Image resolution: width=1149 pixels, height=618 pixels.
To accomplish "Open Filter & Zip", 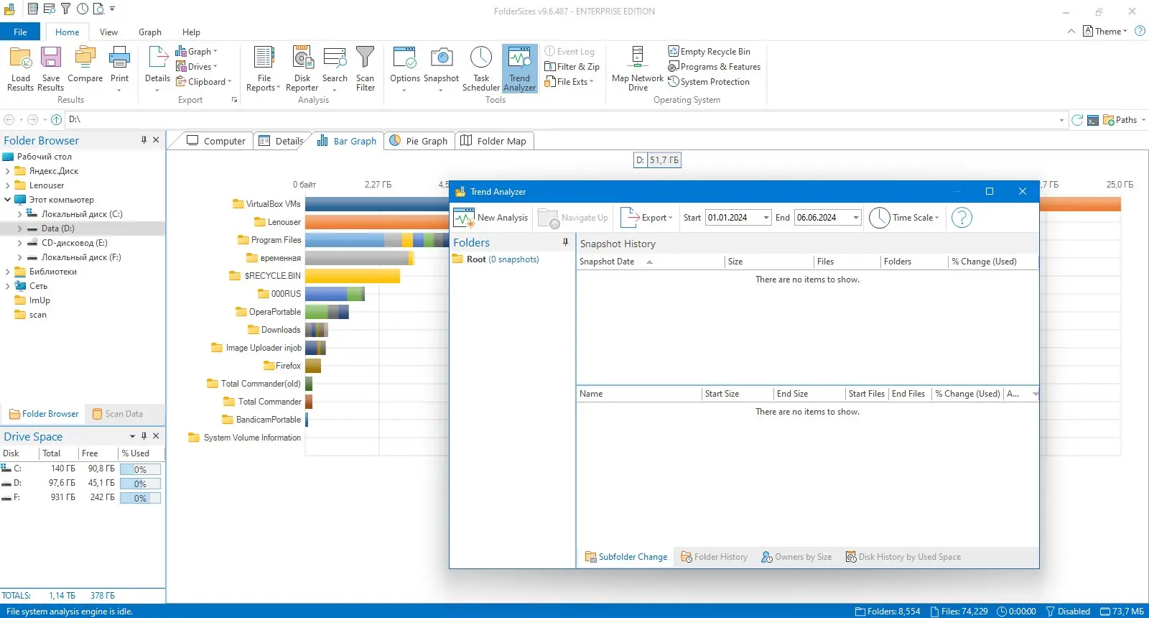I will point(572,67).
